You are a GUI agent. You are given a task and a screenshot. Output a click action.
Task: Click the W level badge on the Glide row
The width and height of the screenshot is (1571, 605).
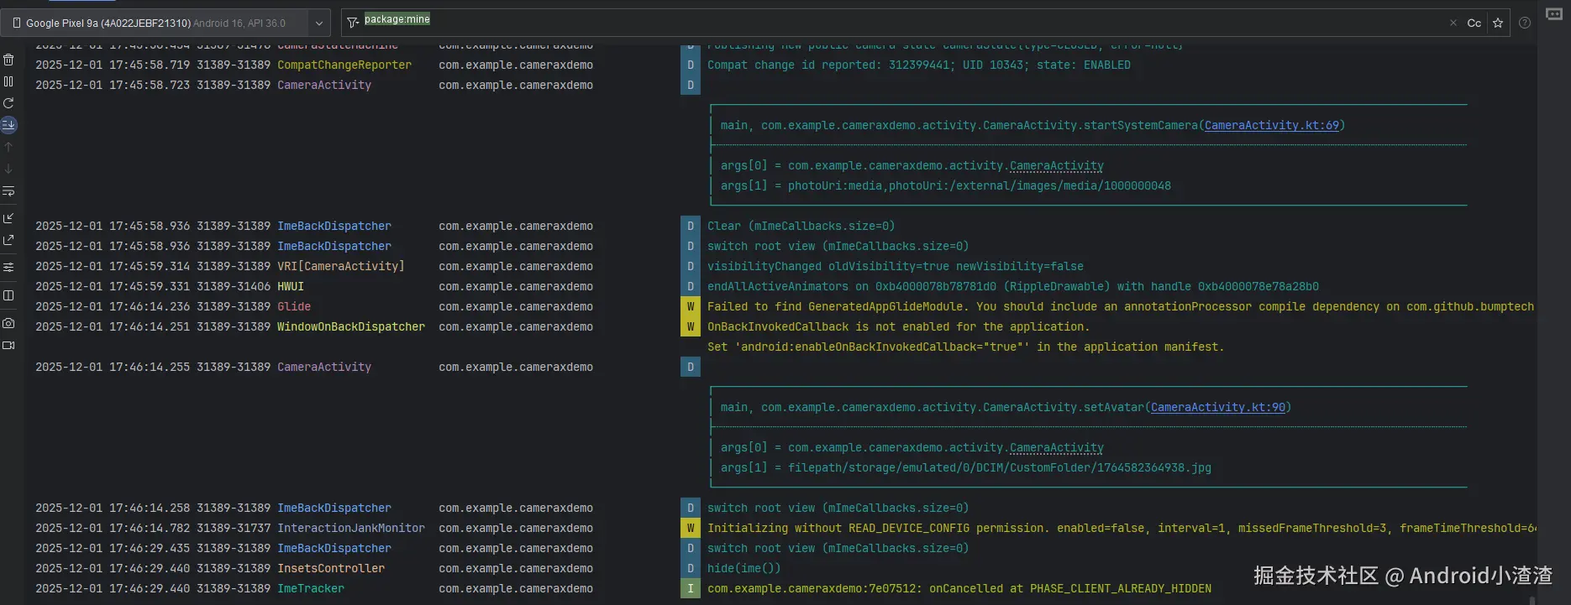tap(691, 306)
